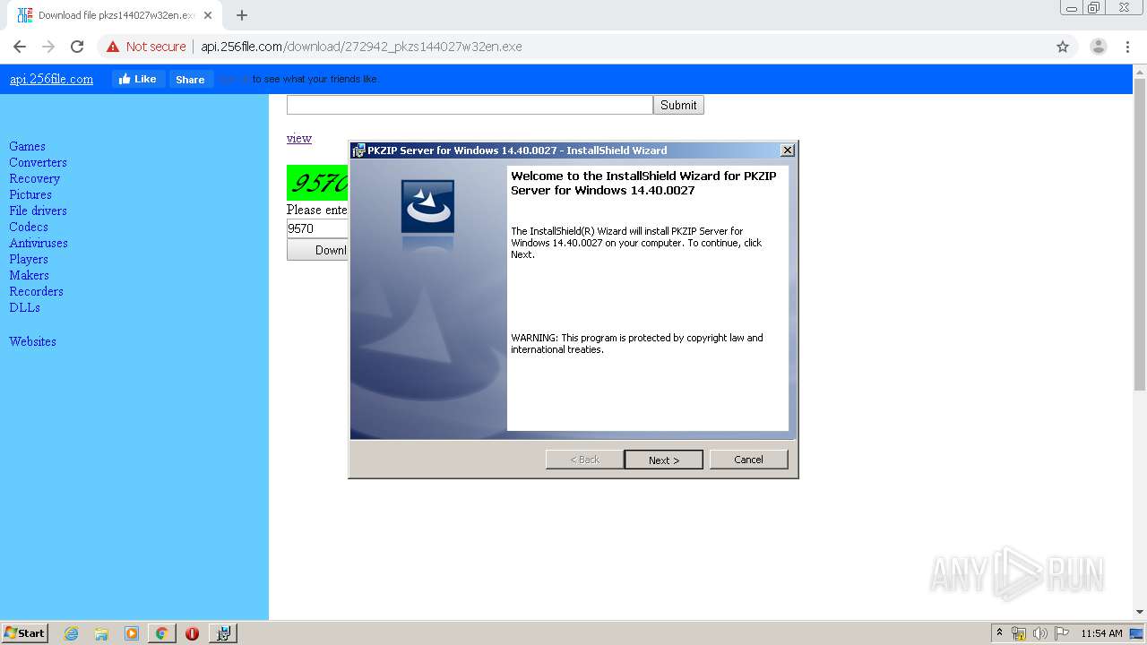This screenshot has width=1147, height=645.
Task: Open the Recorders category link
Action: click(36, 291)
